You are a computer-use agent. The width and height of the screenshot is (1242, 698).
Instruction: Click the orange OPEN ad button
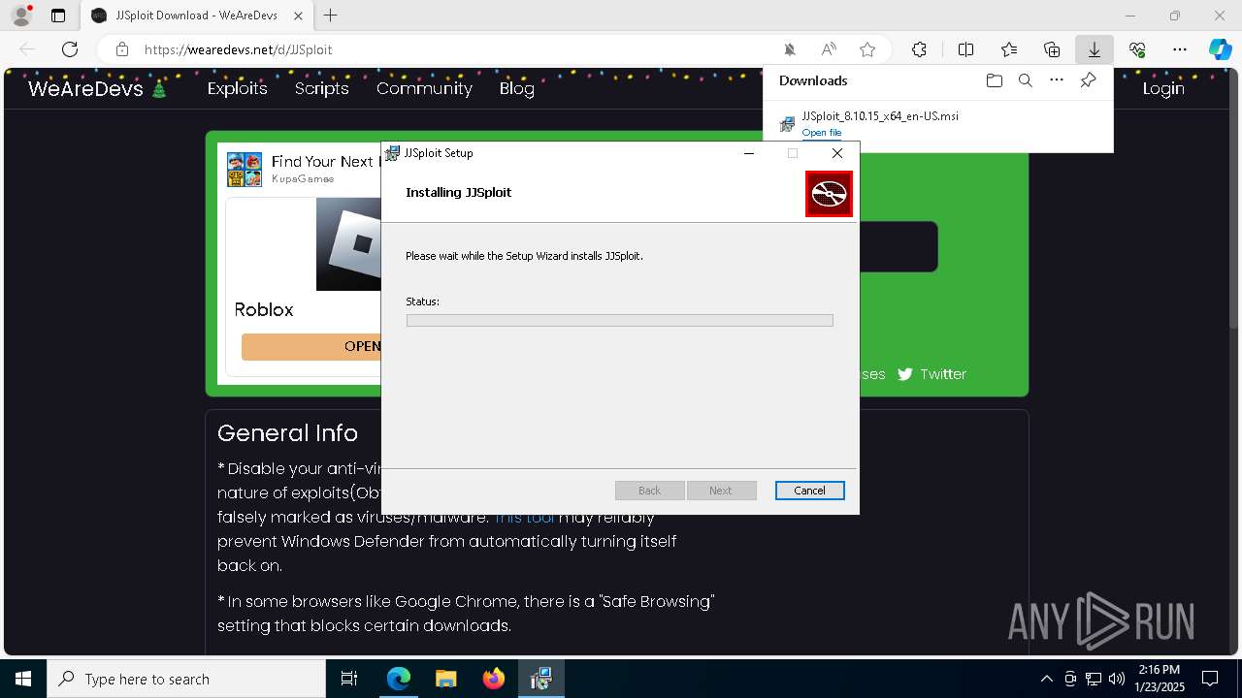(310, 346)
